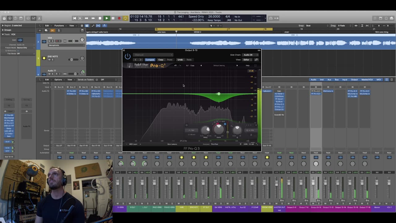Open the List Editors icon top right
This screenshot has height=223, width=396.
click(x=375, y=18)
